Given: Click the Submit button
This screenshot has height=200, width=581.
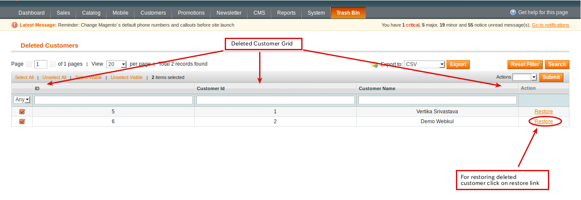Looking at the screenshot, I should pyautogui.click(x=551, y=77).
